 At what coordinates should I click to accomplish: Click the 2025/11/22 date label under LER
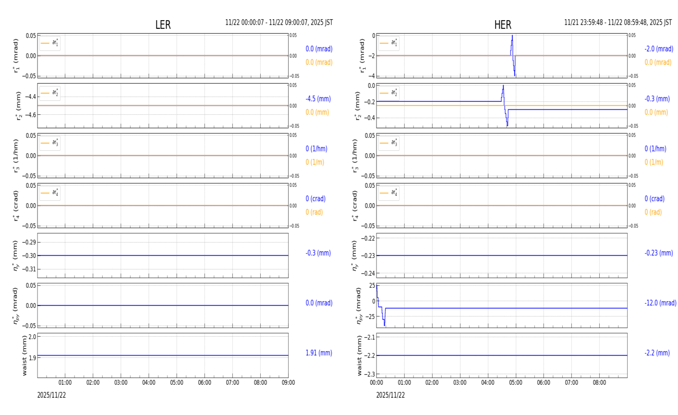pos(51,395)
